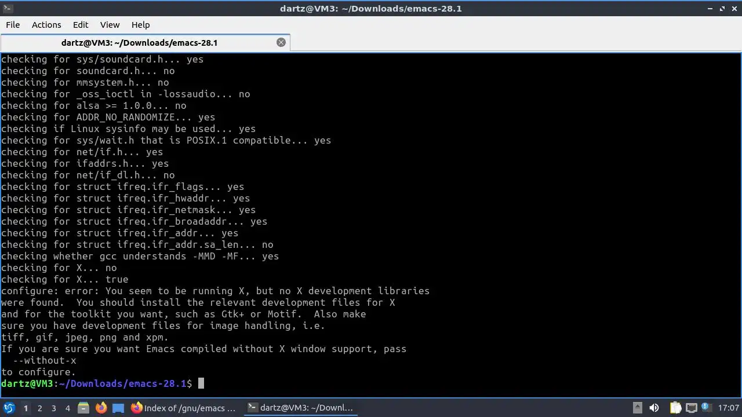Click the 'checking whether gcc understands -MMD -MF' line
Image resolution: width=742 pixels, height=417 pixels.
[140, 256]
